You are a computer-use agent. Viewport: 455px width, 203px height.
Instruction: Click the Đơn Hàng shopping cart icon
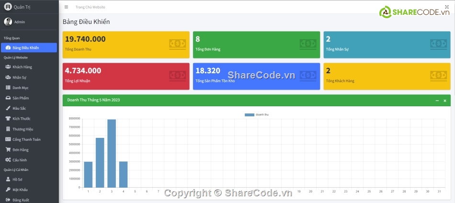coord(8,150)
